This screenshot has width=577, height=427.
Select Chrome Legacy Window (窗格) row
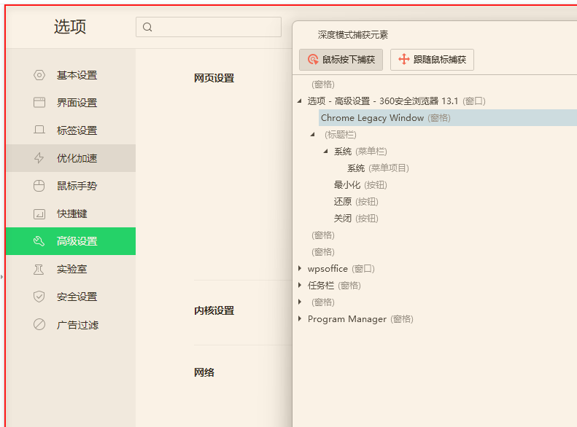(447, 117)
